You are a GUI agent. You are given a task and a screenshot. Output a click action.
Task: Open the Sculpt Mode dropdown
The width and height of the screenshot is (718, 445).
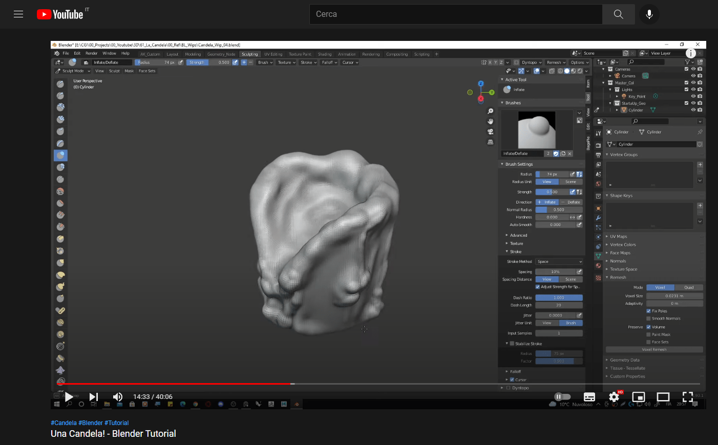point(73,71)
